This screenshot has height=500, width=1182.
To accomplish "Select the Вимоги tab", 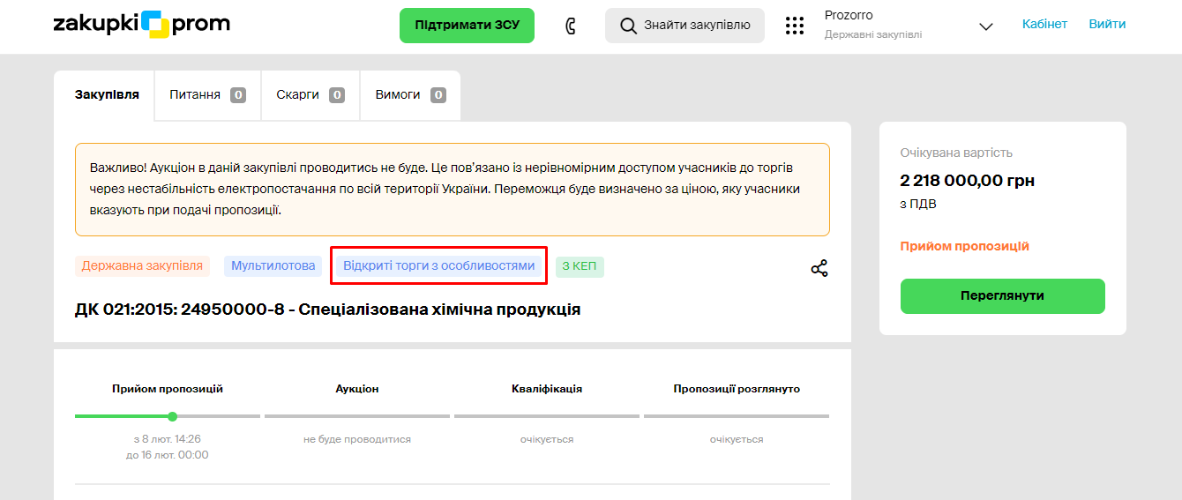I will 409,94.
